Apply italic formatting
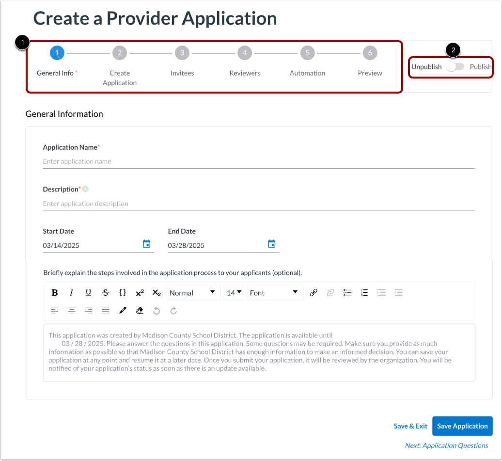 coord(71,292)
